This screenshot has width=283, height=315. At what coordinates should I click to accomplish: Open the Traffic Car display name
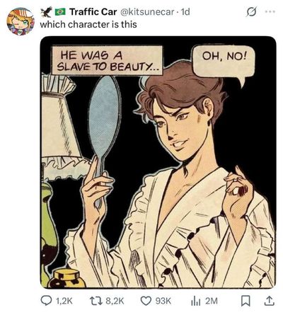coord(93,12)
